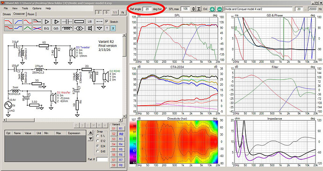Click the Ref angle input field
Screen dimensions: 323x171
[147, 9]
